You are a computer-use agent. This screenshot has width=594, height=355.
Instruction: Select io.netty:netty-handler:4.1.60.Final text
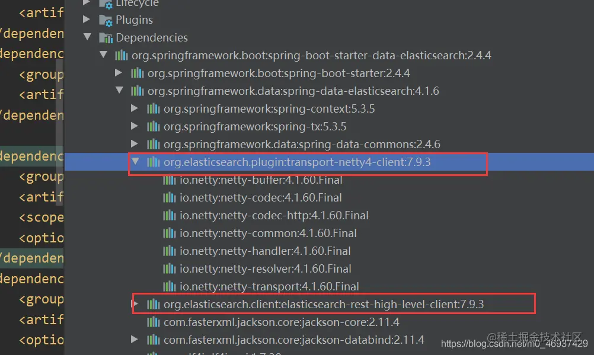(x=265, y=251)
